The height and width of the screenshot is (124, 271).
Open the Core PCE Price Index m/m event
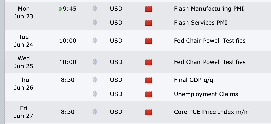pos(212,112)
